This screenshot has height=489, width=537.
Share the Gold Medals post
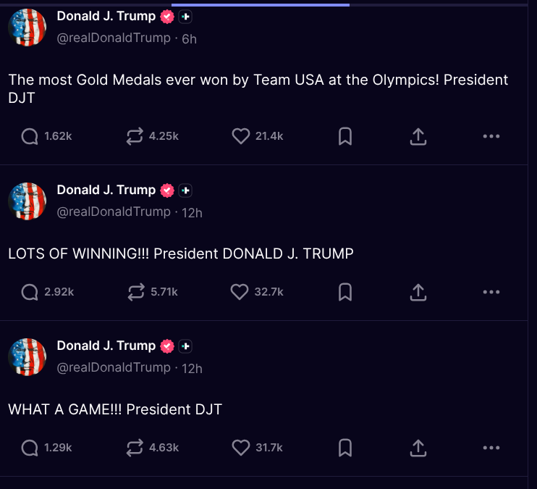[418, 136]
